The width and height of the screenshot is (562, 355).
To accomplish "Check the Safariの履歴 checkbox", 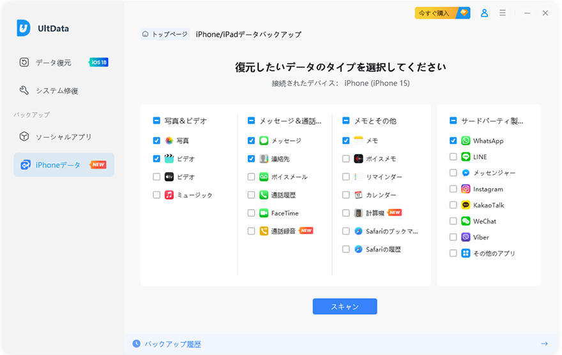I will (x=346, y=249).
